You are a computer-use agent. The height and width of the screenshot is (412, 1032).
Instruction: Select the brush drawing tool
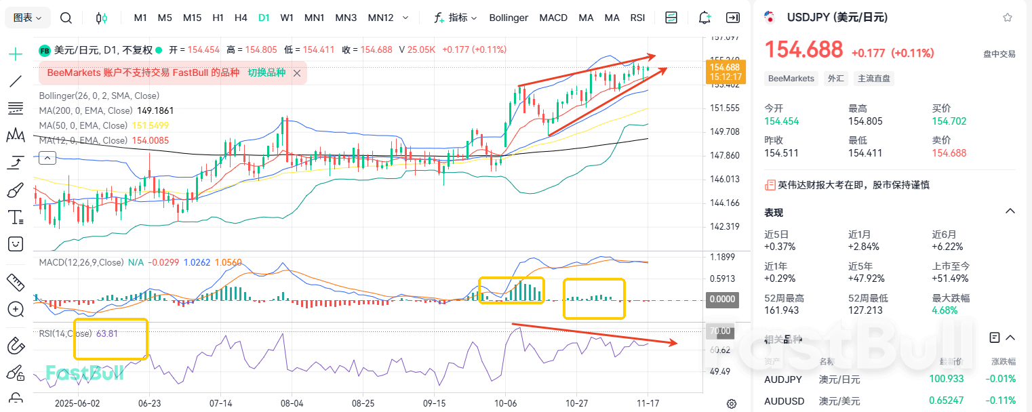[x=14, y=190]
